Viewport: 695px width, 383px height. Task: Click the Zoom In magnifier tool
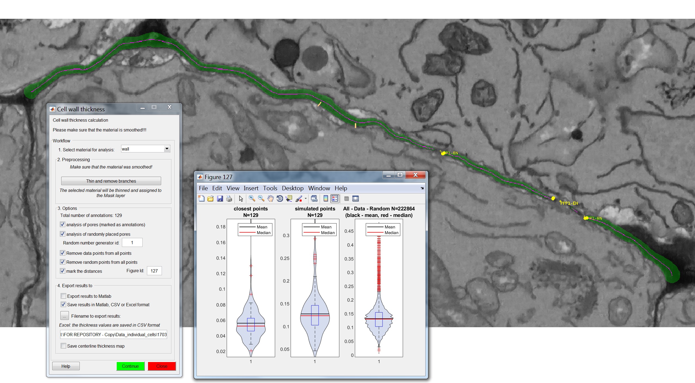pyautogui.click(x=252, y=199)
